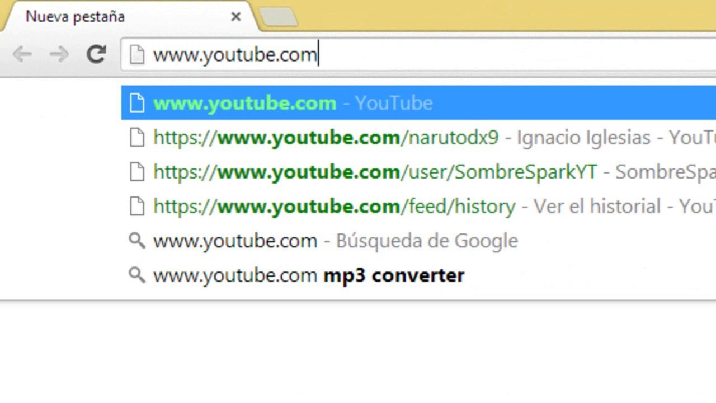
Task: Close the Nueva pestaña tab
Action: point(236,17)
